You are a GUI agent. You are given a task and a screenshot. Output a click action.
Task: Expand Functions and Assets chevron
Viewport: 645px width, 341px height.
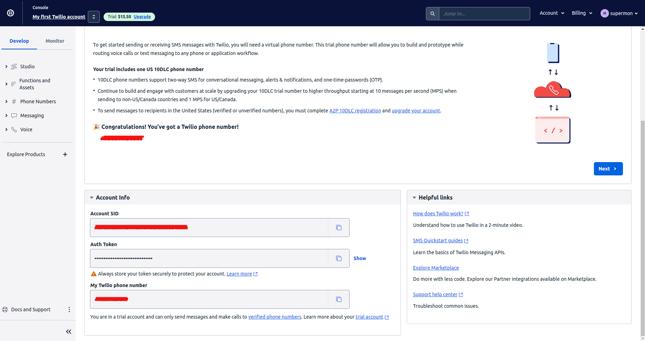pyautogui.click(x=6, y=84)
